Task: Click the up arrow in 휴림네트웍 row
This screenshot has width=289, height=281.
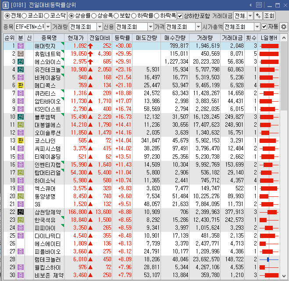Action: click(x=90, y=54)
